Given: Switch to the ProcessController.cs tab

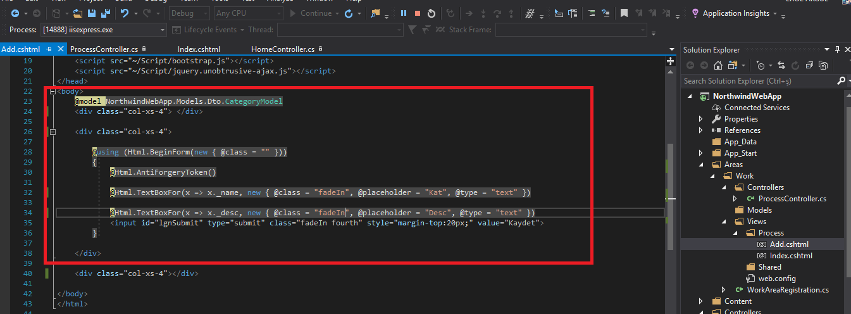Looking at the screenshot, I should tap(104, 49).
